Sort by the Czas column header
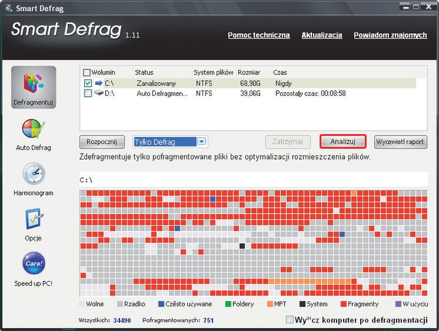Viewport: 439px width, 331px height. (280, 72)
